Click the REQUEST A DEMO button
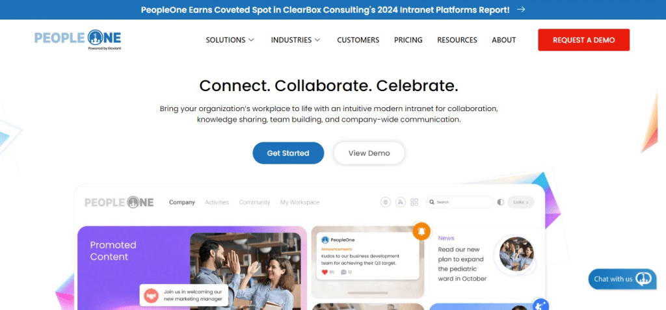666x310 pixels. [583, 40]
